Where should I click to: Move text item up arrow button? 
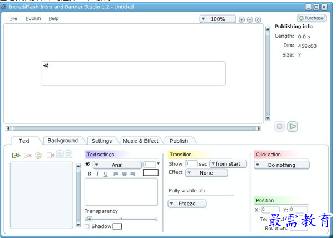pyautogui.click(x=60, y=154)
